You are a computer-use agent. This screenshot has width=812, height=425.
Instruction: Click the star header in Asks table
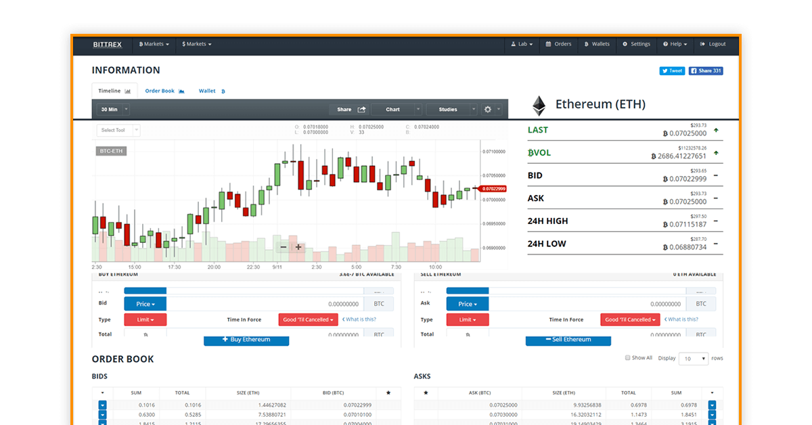(426, 393)
